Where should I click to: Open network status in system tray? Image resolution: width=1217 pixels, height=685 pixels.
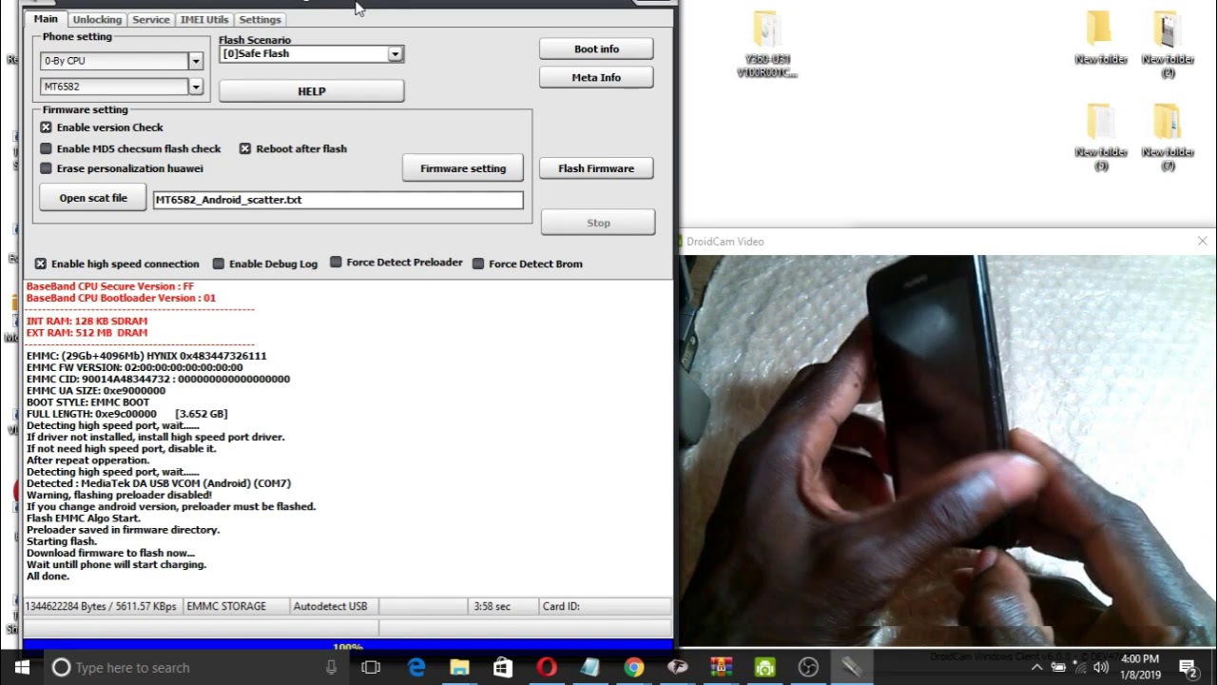(x=1080, y=668)
